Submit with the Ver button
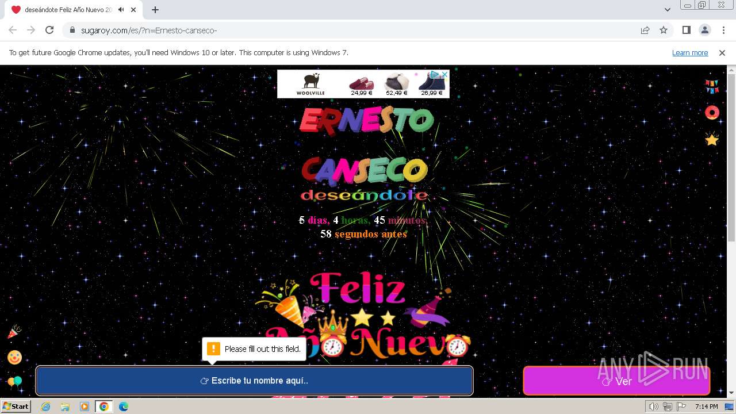 (616, 381)
